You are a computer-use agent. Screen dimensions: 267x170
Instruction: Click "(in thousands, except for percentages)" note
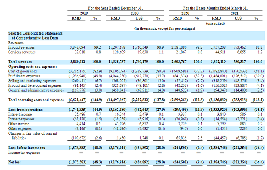click(x=165, y=28)
